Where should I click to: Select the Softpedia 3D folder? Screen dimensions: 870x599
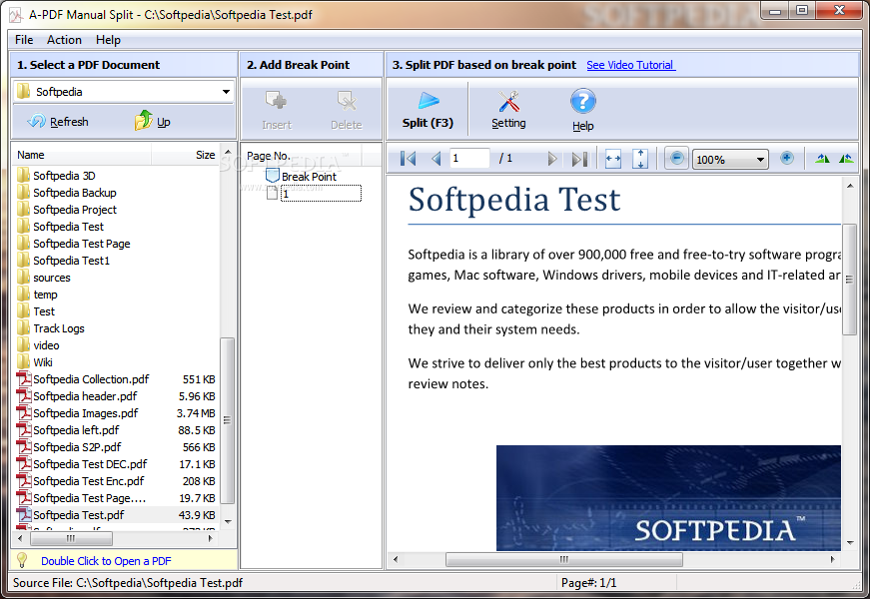point(64,176)
